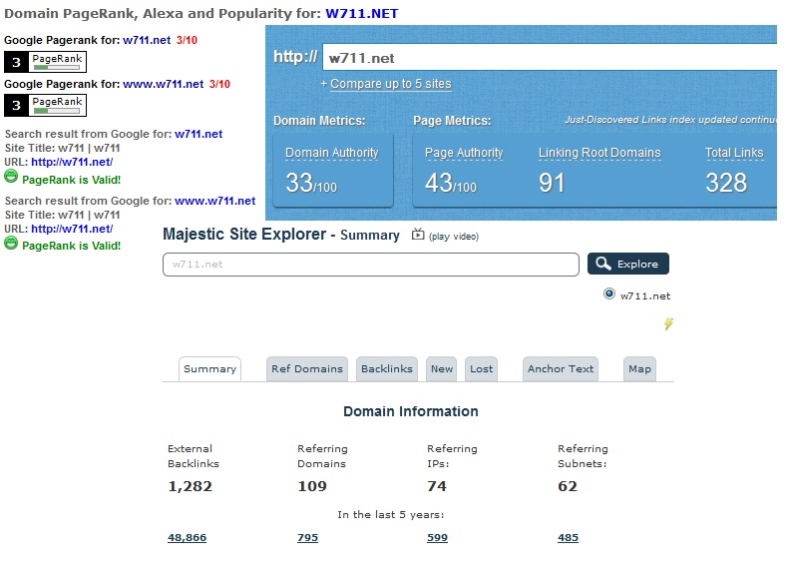The image size is (790, 575).
Task: Click the (play video) text link
Action: click(454, 237)
